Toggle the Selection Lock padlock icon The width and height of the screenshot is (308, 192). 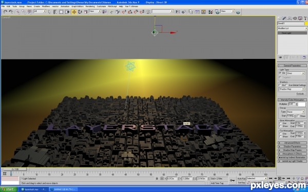tap(157, 179)
